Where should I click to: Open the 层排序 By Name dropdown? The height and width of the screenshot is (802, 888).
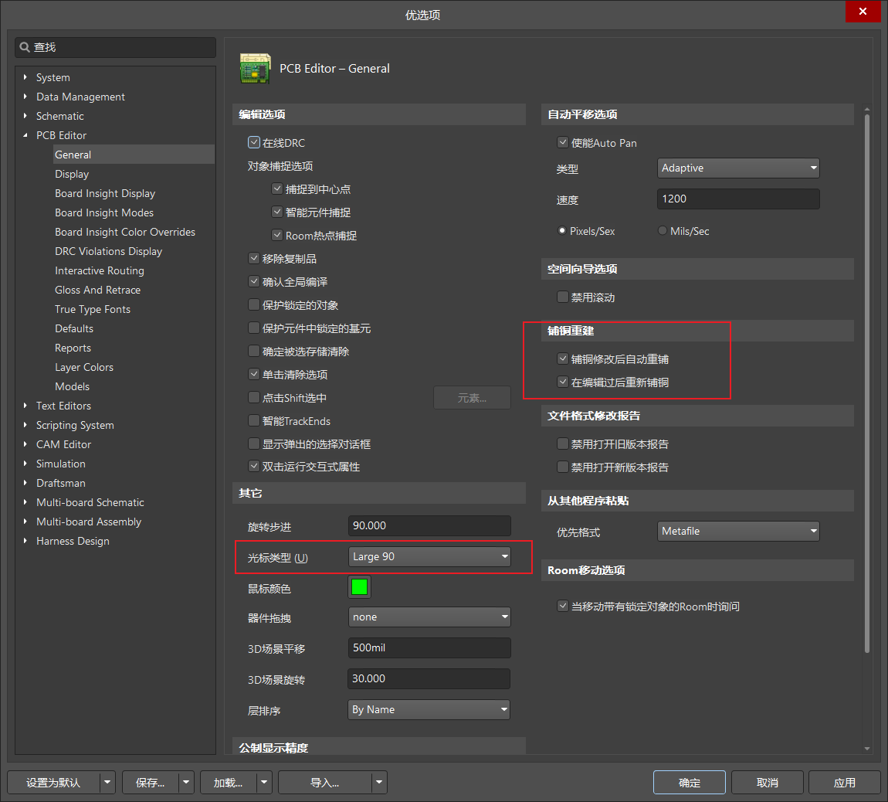click(429, 709)
